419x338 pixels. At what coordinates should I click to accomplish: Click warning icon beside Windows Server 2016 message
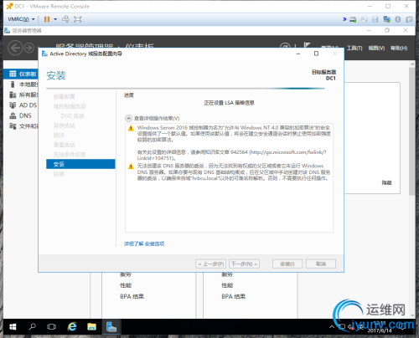pos(131,128)
